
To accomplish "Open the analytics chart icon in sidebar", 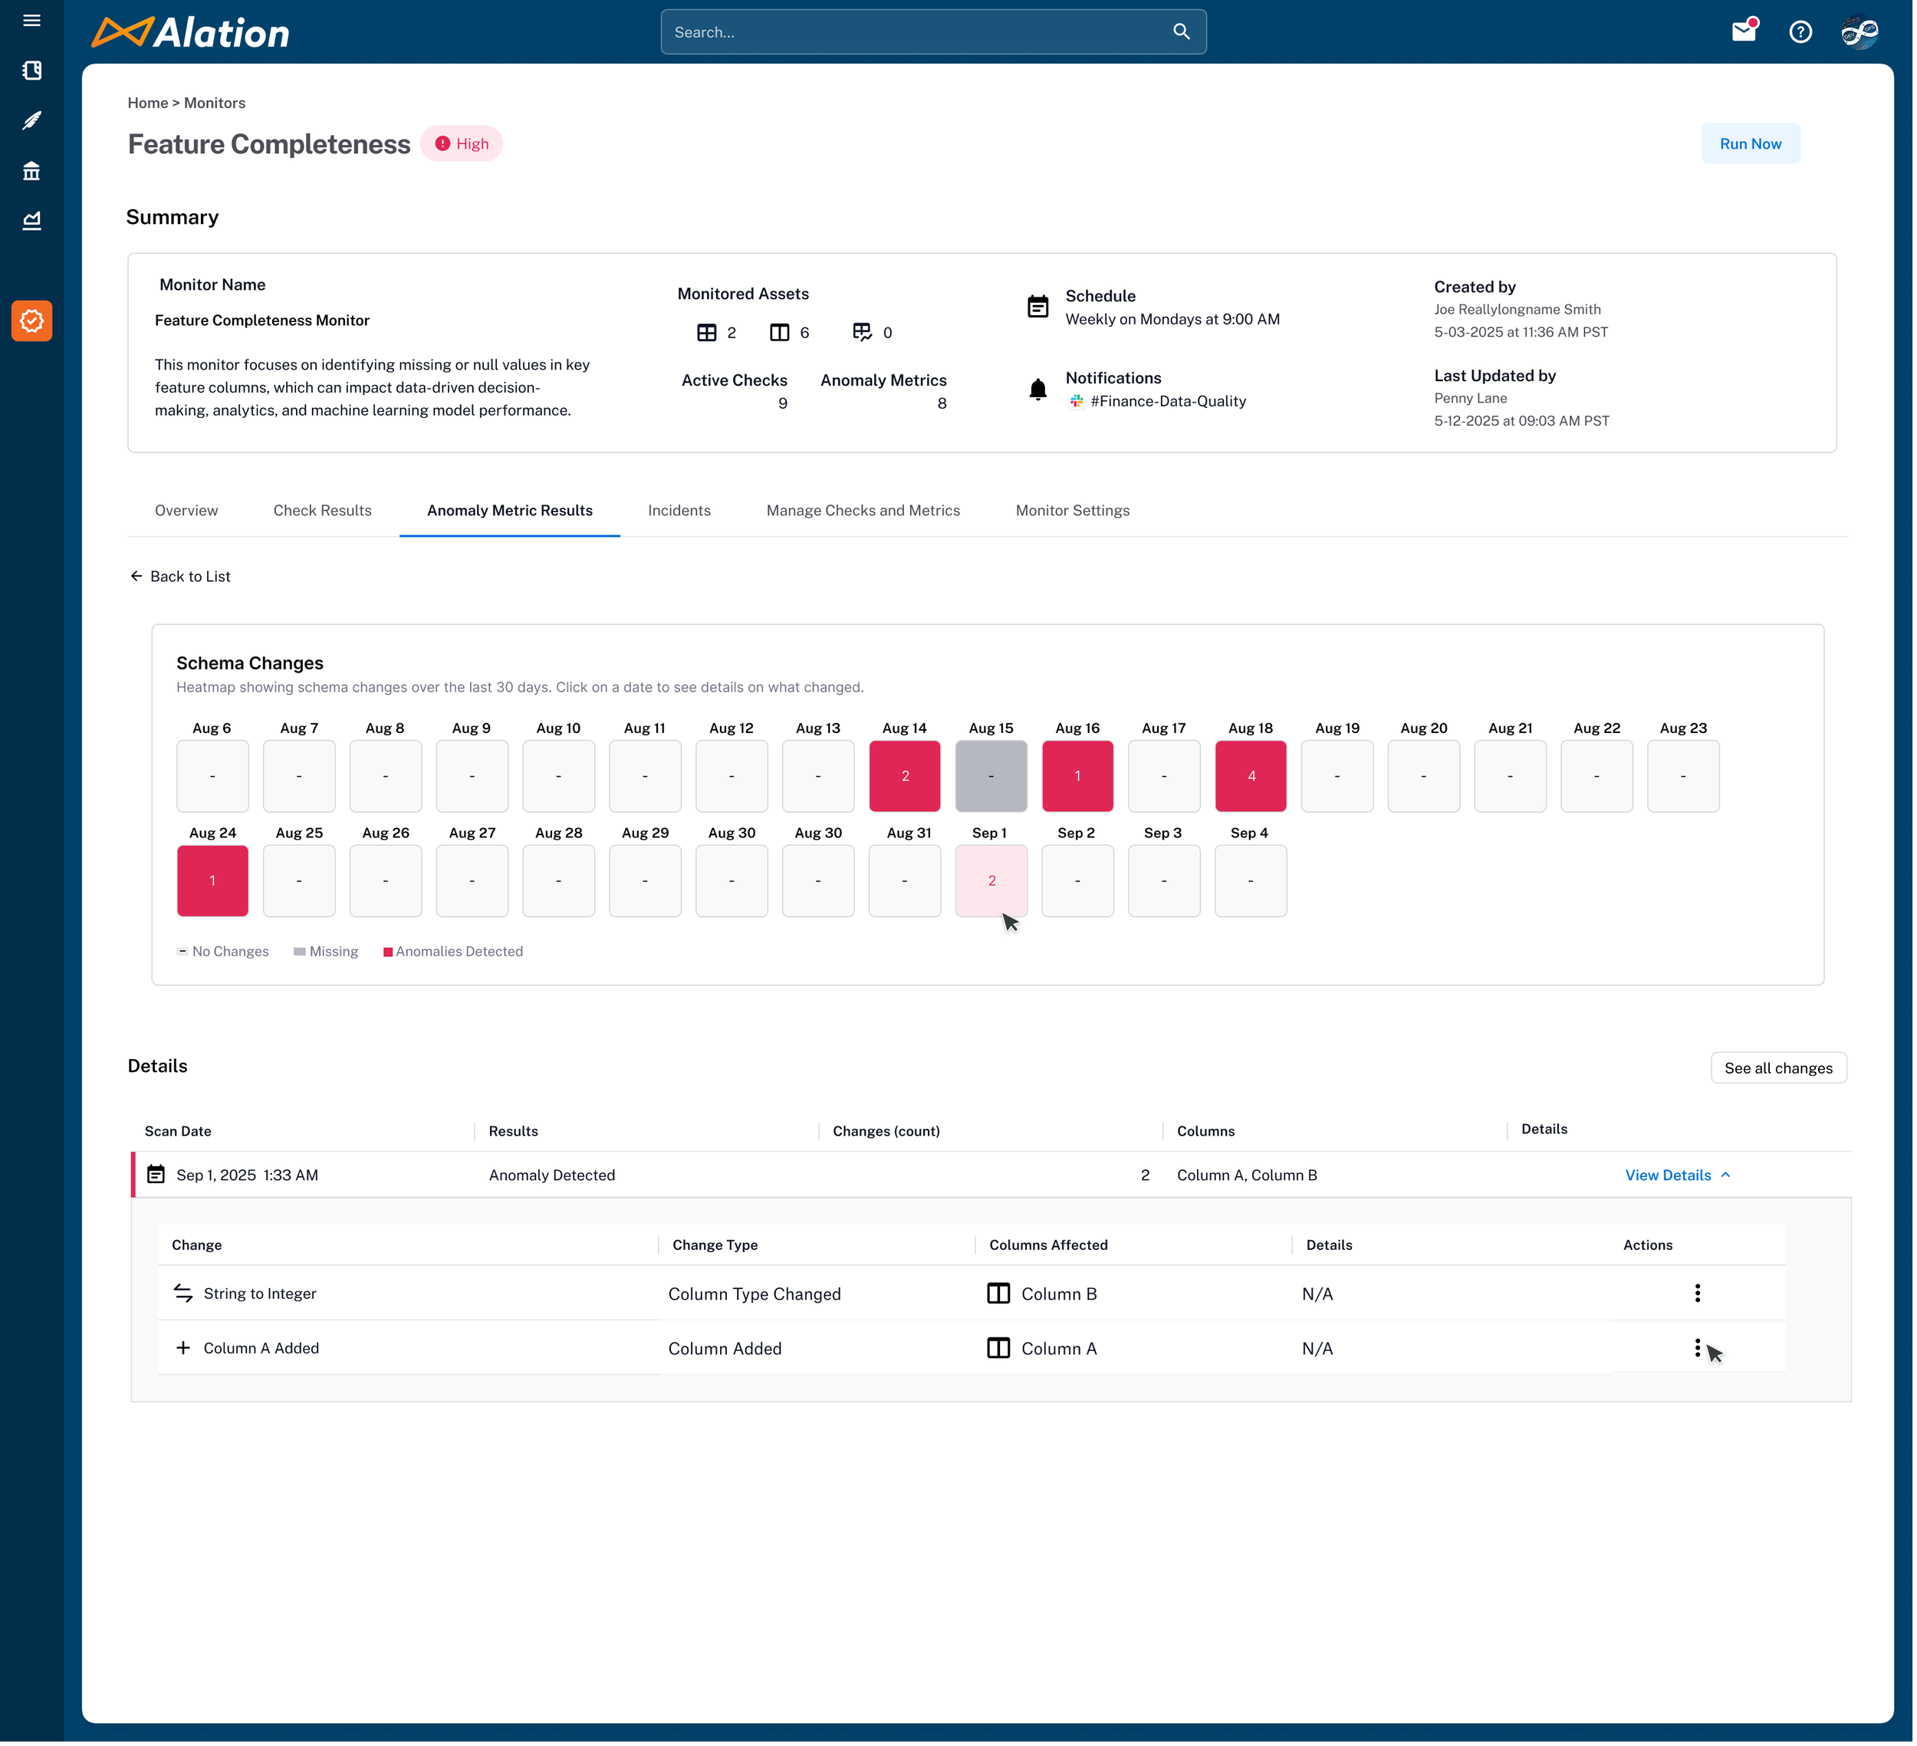I will pos(31,221).
